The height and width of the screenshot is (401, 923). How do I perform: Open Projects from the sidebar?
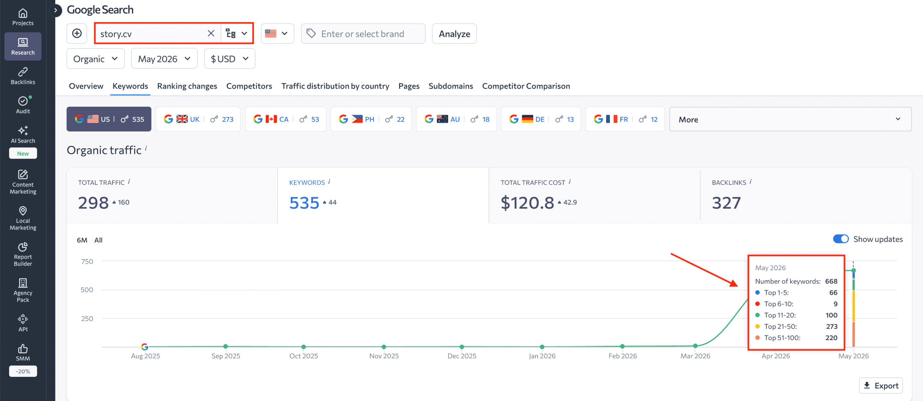23,17
